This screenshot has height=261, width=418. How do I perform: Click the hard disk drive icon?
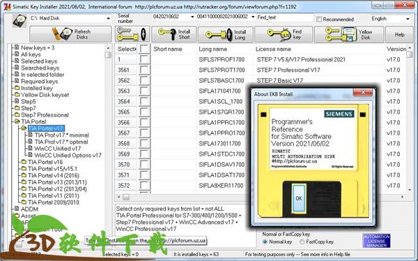[x=20, y=21]
